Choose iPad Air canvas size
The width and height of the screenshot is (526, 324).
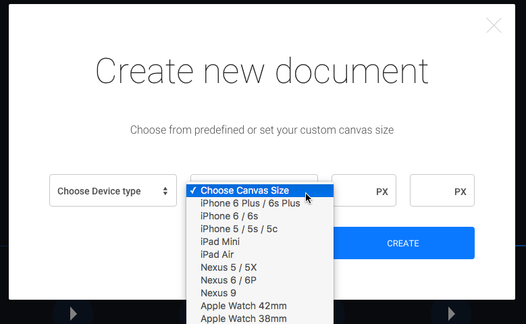coord(260,254)
